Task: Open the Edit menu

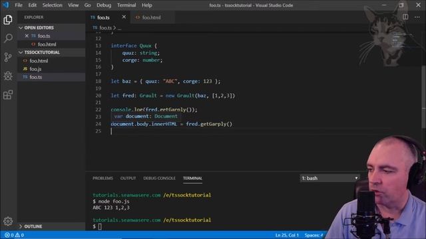Action: click(x=33, y=5)
